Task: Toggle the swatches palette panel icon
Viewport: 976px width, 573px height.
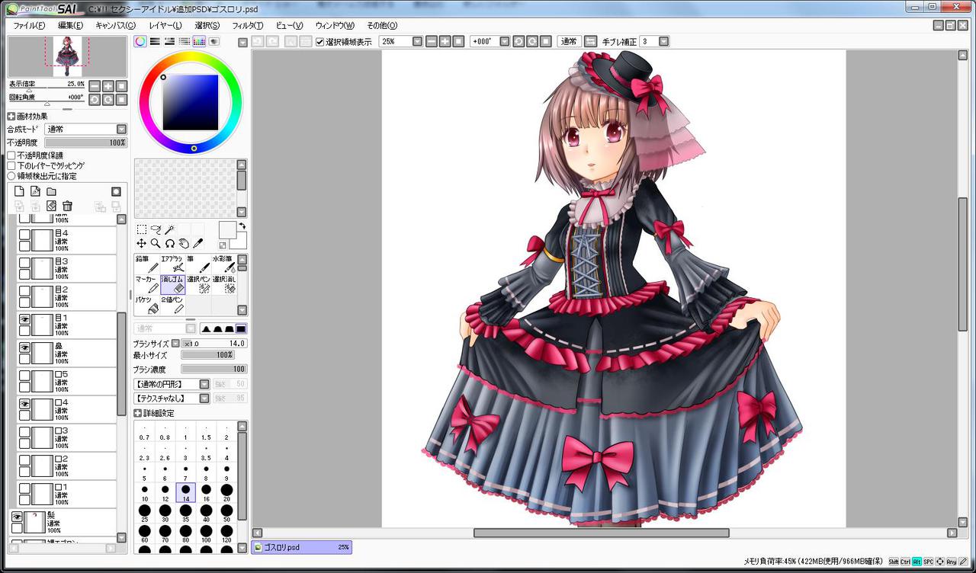Action: tap(199, 42)
